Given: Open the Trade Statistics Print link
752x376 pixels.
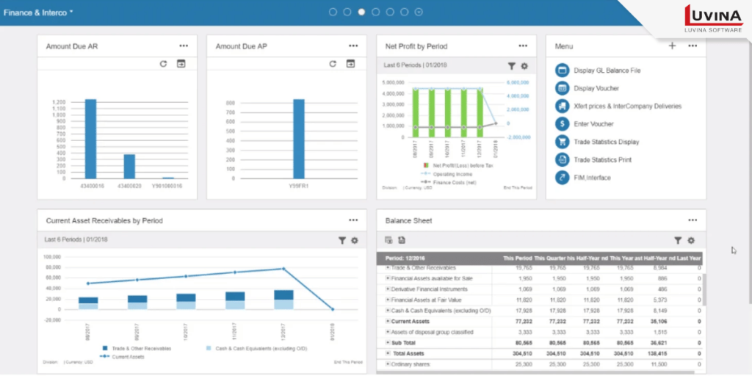Looking at the screenshot, I should pos(603,159).
